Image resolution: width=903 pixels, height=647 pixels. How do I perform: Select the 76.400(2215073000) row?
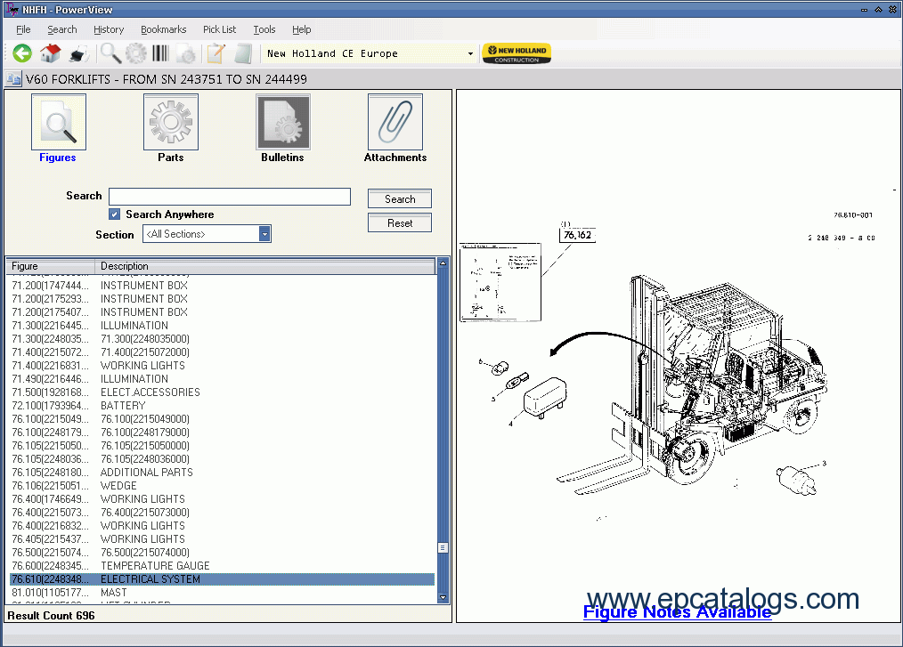coord(223,513)
